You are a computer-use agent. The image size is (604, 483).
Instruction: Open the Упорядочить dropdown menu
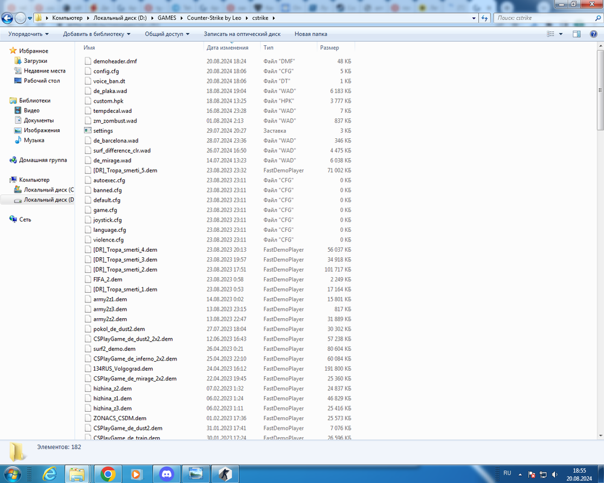tap(28, 34)
